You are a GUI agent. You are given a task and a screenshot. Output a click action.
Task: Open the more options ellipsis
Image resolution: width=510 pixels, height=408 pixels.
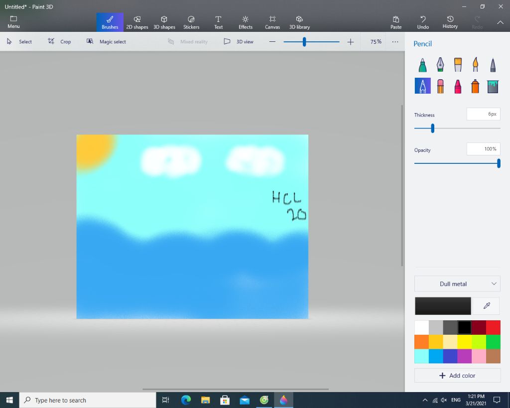point(395,42)
